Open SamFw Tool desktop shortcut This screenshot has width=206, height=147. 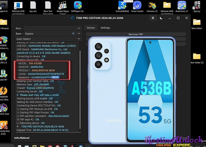(x=4, y=109)
